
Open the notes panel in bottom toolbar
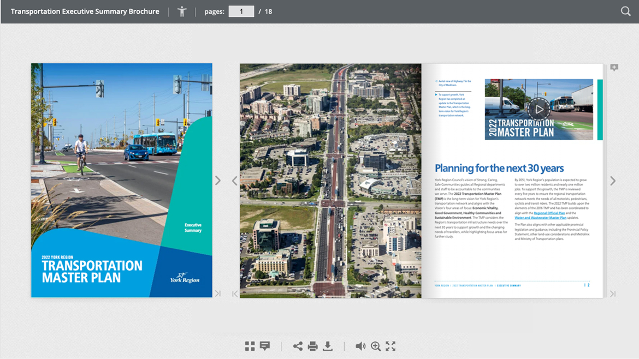pyautogui.click(x=265, y=346)
